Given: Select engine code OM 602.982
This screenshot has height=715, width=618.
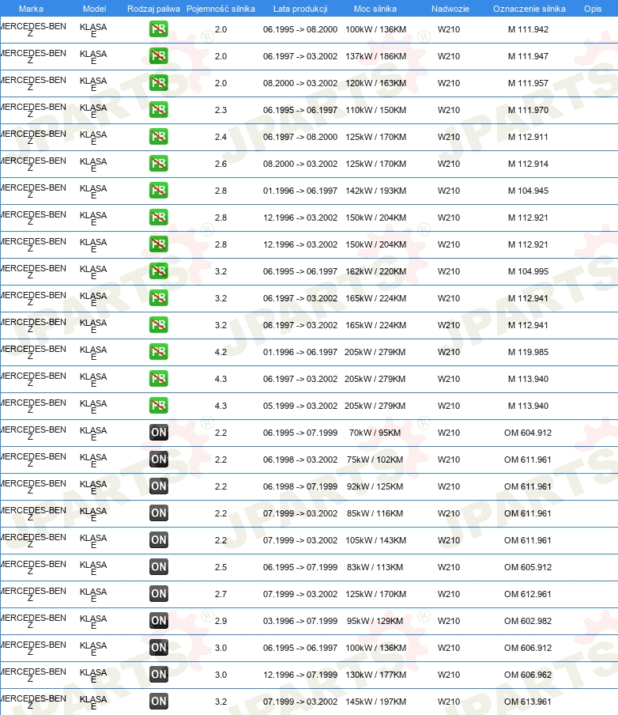Looking at the screenshot, I should tap(528, 621).
